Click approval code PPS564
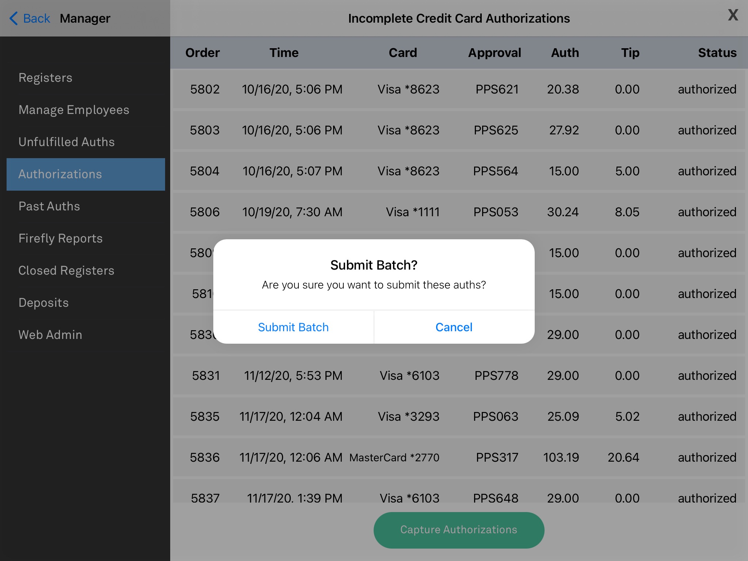Screen dimensions: 748x561 496,171
